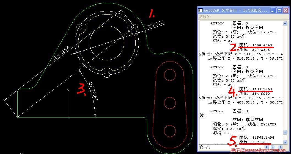Viewport: 291px width, 154px height.
Task: Select the ø55,623 diameter dimension text
Action: click(155, 25)
